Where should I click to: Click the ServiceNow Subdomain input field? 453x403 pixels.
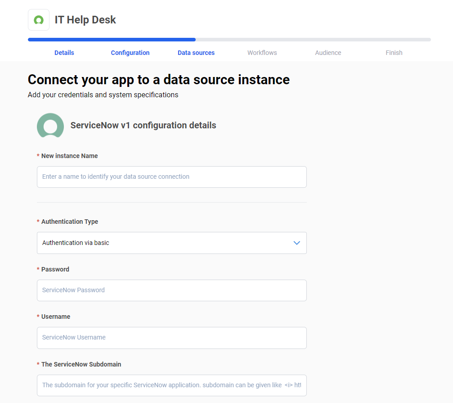pos(171,385)
